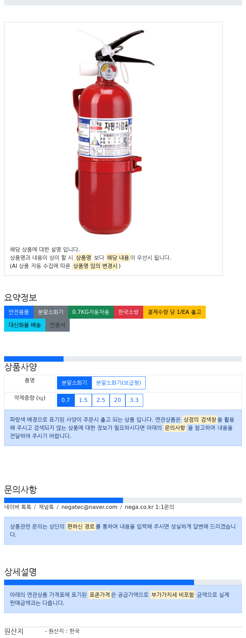246x638 pixels.
Task: Choose the 3.3 kg weight option
Action: [x=134, y=400]
